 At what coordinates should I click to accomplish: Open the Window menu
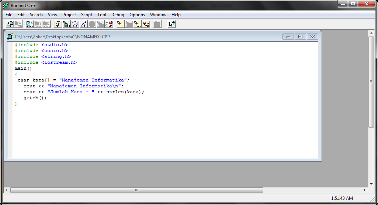pos(158,15)
